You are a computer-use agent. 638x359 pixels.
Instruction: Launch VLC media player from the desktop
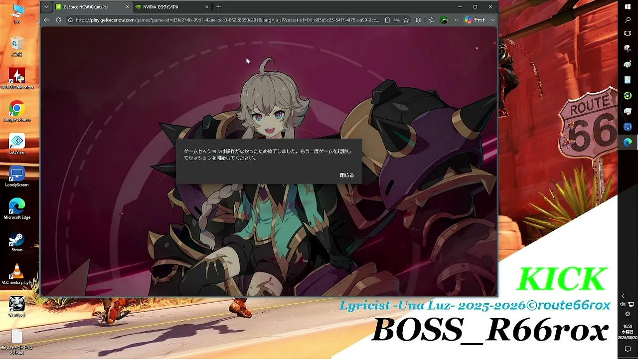tap(17, 275)
